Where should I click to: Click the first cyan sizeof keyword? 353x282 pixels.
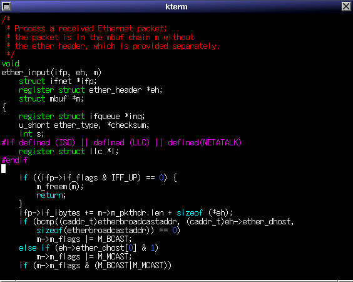(190, 213)
